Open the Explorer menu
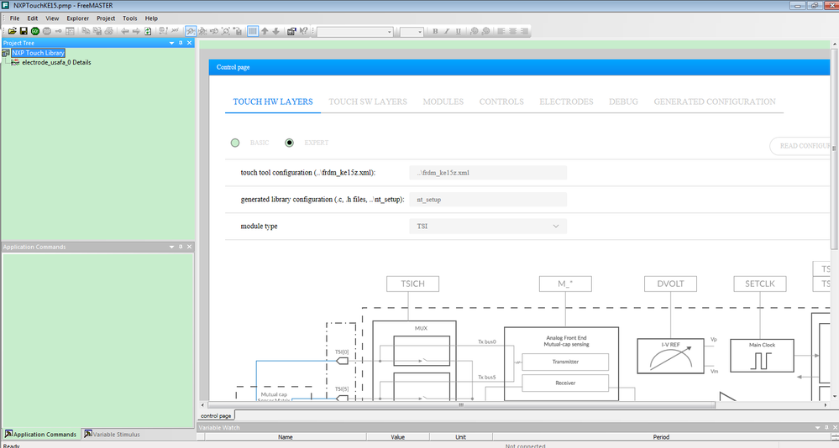This screenshot has height=448, width=839. pos(77,18)
